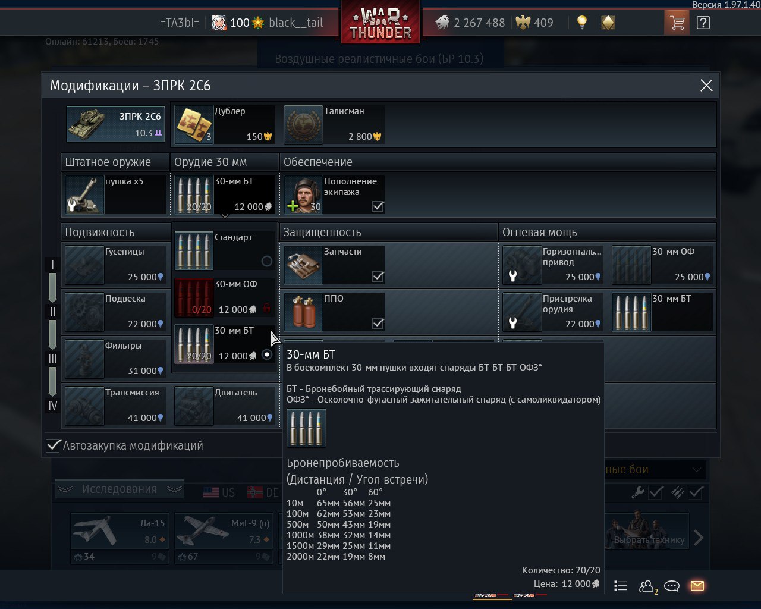Buy the Дублёр backup item

pos(225,124)
